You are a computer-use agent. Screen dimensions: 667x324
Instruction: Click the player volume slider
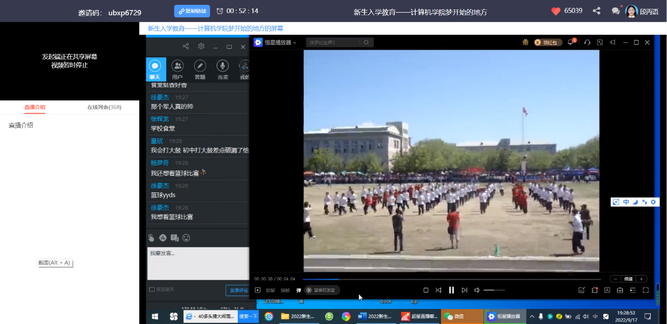tap(493, 290)
